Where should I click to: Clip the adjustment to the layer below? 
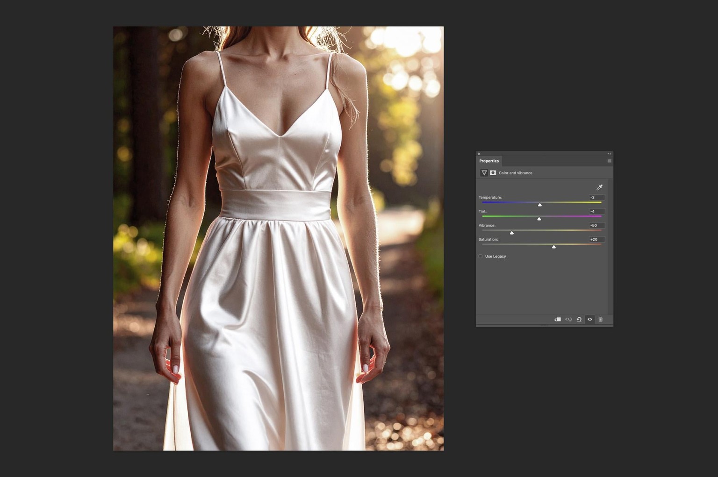click(x=558, y=320)
